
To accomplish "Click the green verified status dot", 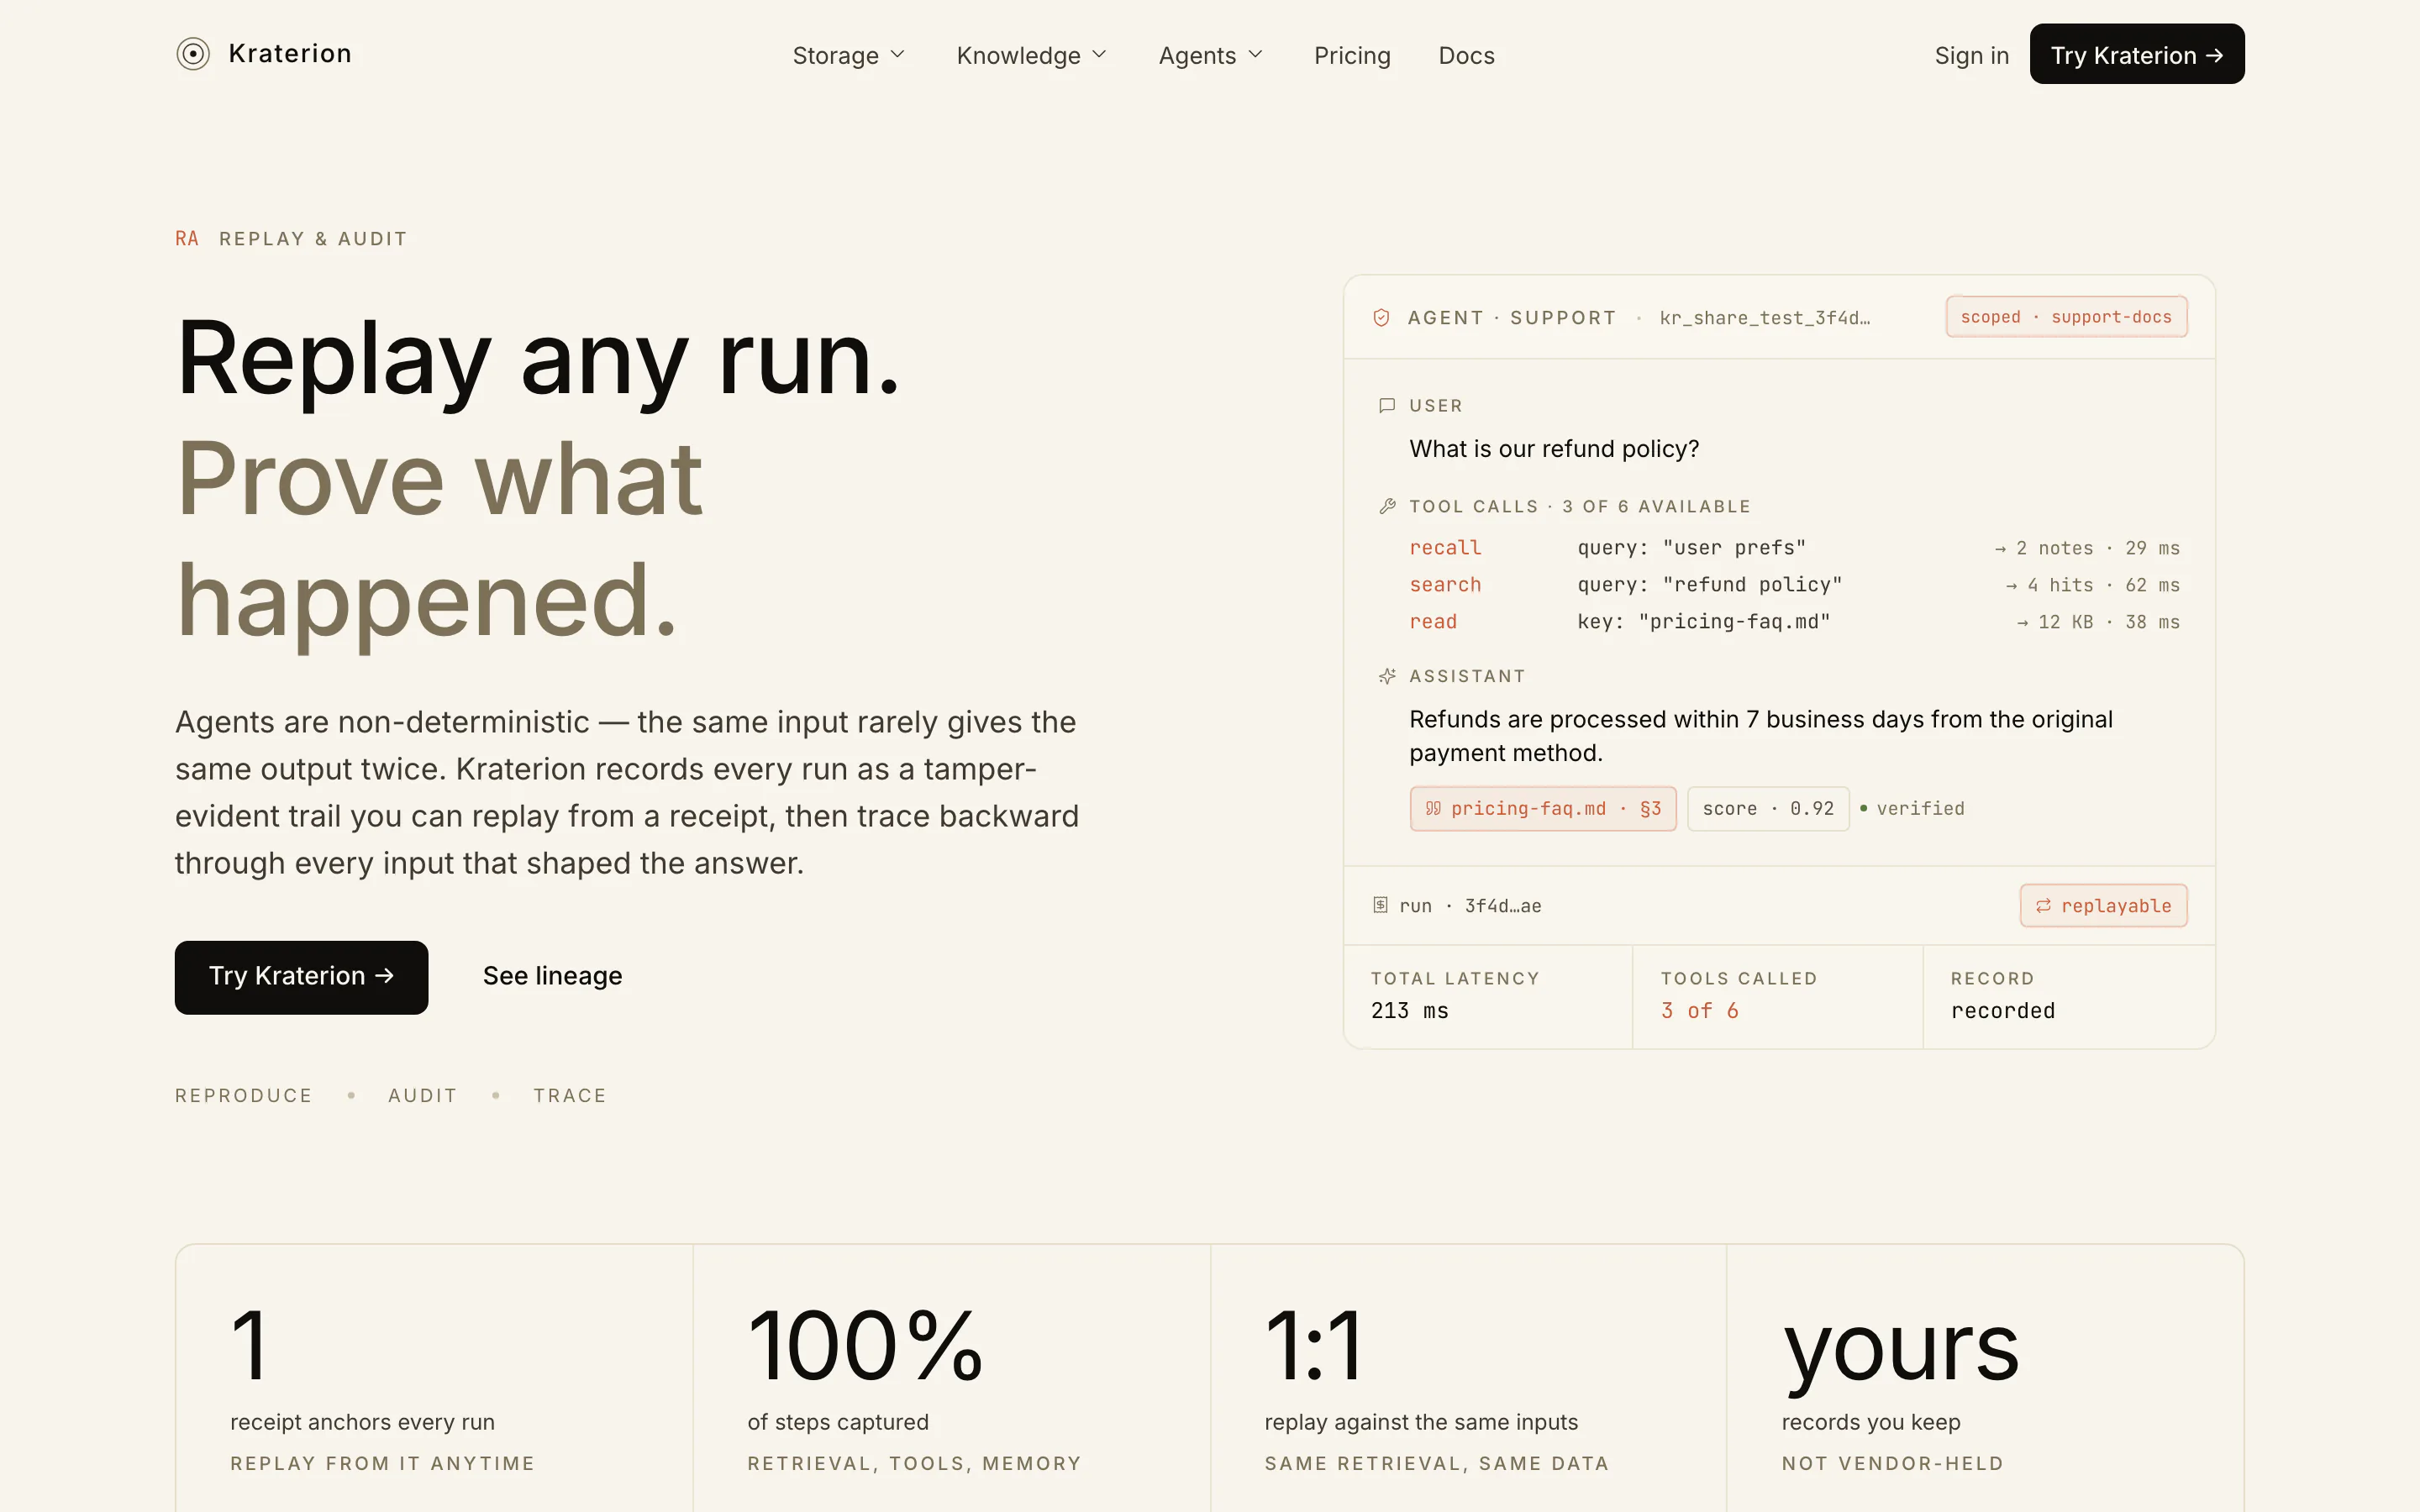I will pyautogui.click(x=1863, y=808).
